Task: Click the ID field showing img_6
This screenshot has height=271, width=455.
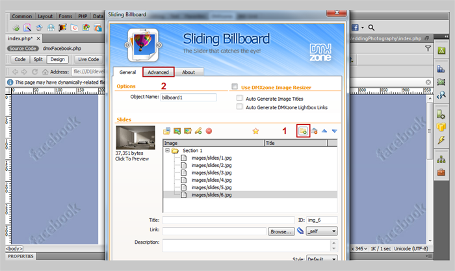Action: [x=322, y=220]
